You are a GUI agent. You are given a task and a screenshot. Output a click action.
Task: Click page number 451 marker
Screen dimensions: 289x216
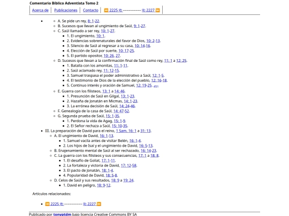pyautogui.click(x=156, y=86)
